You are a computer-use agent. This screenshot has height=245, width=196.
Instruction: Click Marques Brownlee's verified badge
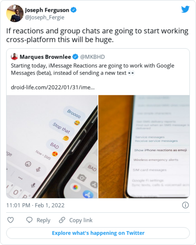click(x=75, y=57)
